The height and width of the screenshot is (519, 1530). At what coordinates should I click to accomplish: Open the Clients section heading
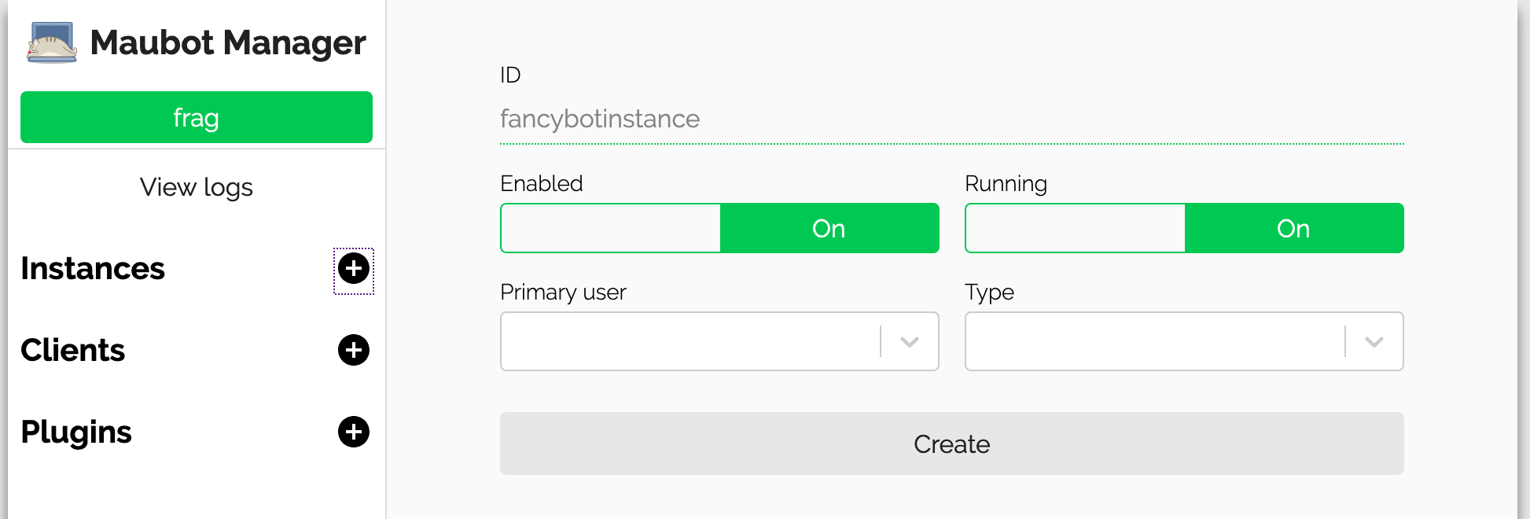click(72, 350)
